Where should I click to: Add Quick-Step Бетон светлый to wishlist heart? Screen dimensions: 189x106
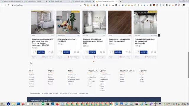[152, 52]
